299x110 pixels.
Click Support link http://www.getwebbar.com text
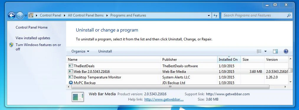pos(228,94)
